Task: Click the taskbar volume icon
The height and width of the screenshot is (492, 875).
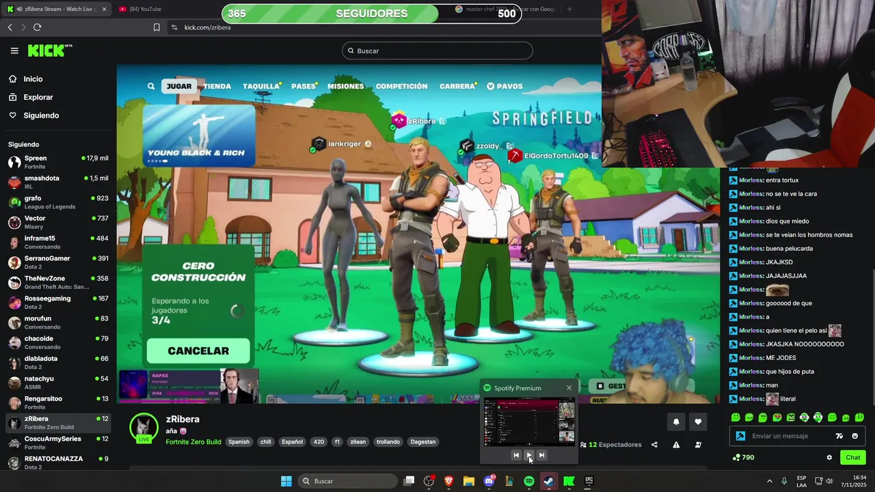Action: pyautogui.click(x=829, y=481)
